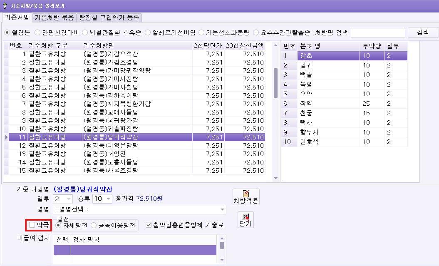Screen dimensions: 439x266
Task: Toggle the 첩약심층변증방제 기술료 checkbox
Action: [x=149, y=225]
